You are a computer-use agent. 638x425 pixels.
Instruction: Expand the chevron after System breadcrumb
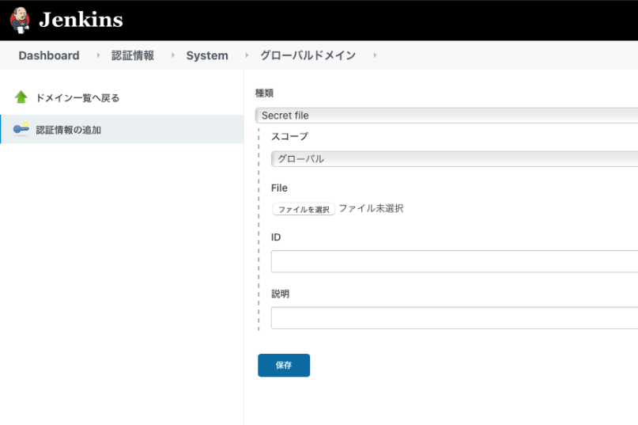(247, 55)
